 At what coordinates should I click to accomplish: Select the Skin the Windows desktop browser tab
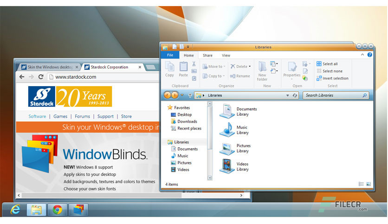[x=50, y=67]
